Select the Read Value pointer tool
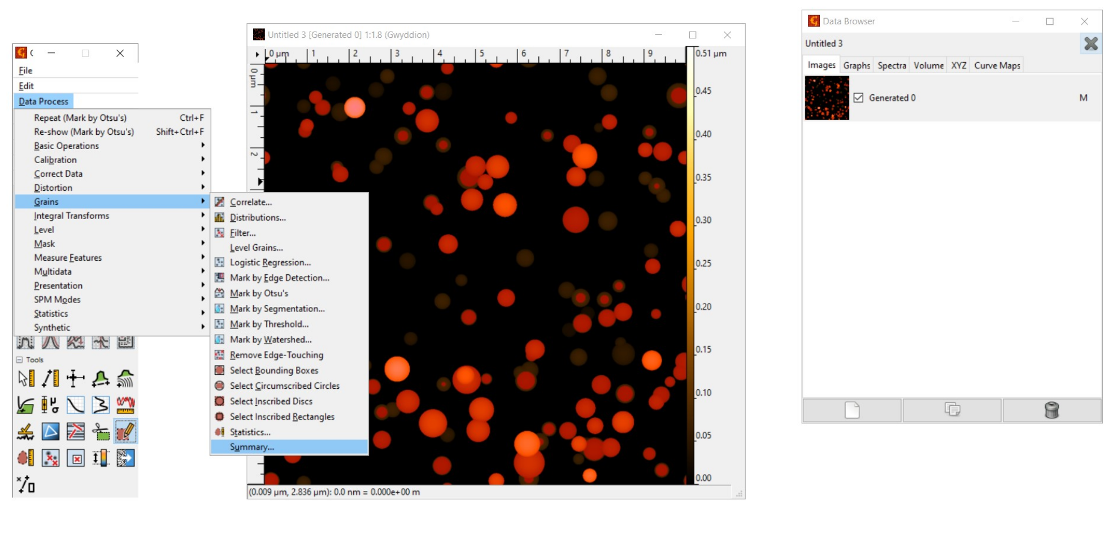 (x=25, y=378)
